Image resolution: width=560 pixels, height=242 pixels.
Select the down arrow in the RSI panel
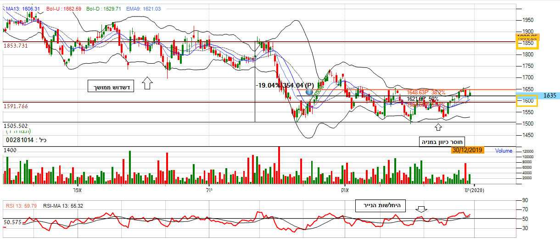421,209
